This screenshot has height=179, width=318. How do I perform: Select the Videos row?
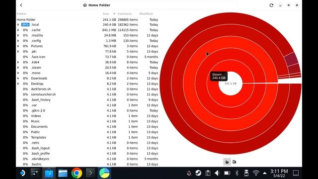click(87, 116)
